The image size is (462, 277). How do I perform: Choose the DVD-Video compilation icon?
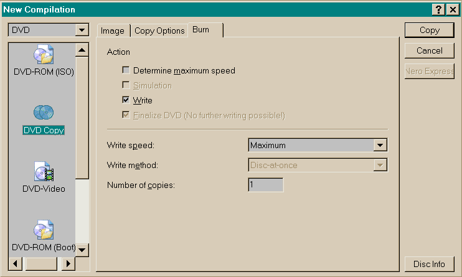click(44, 171)
